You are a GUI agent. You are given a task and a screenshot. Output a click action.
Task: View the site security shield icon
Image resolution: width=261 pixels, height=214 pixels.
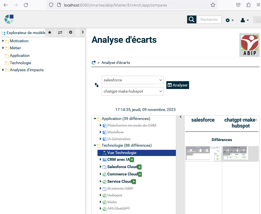tap(51, 5)
